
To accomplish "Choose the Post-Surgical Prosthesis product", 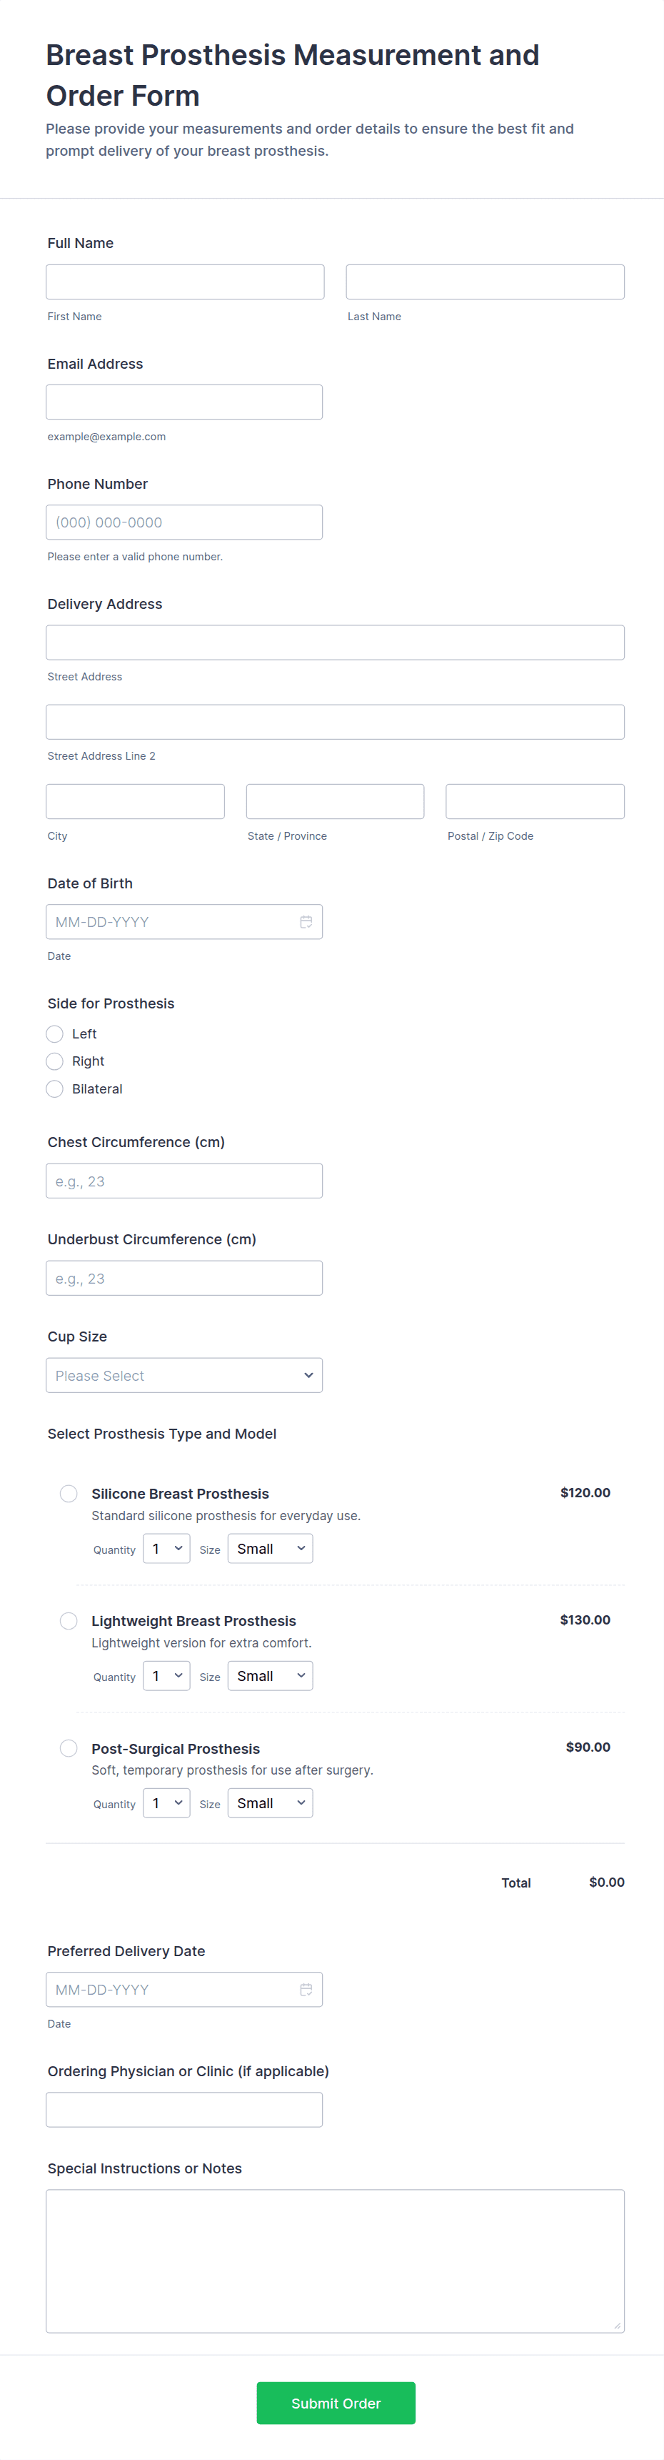I will 69,1747.
